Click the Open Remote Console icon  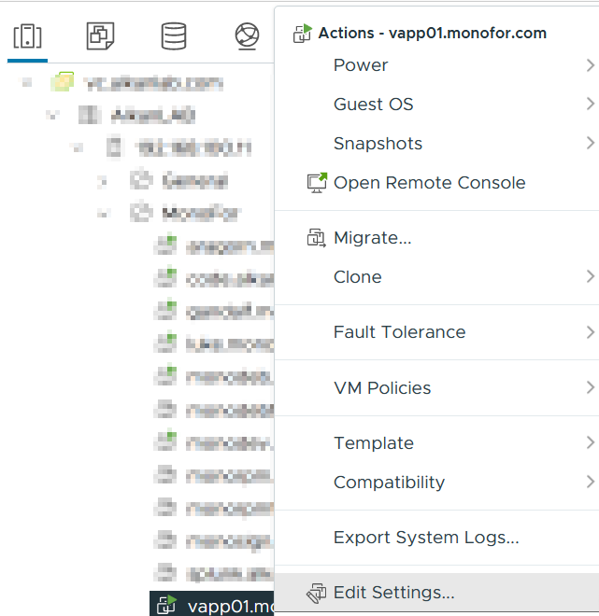coord(317,183)
